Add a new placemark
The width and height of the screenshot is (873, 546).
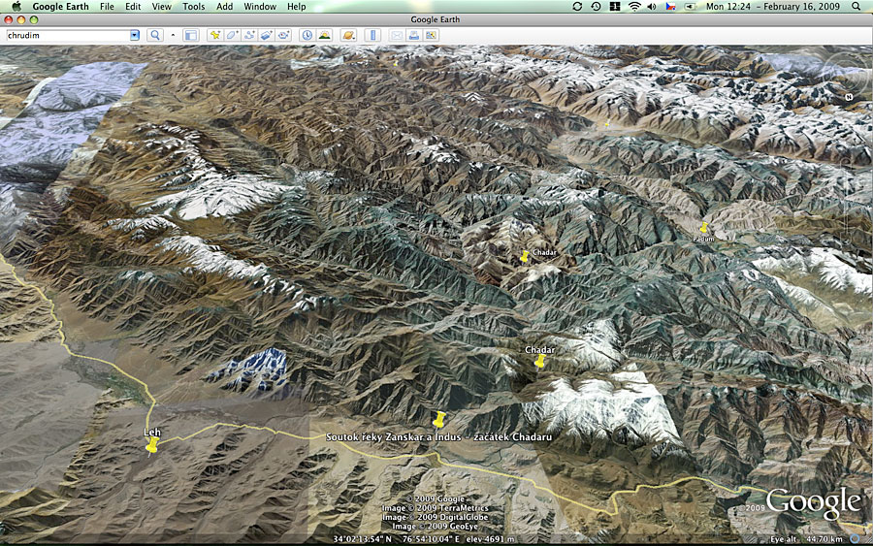tap(215, 36)
